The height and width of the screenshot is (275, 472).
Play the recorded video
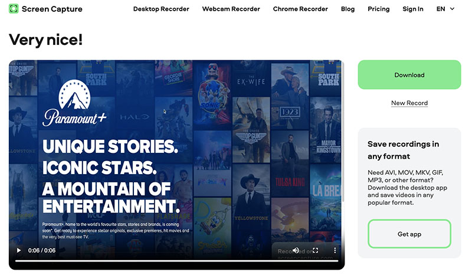click(x=18, y=251)
